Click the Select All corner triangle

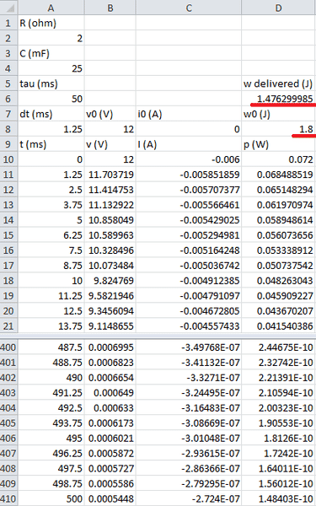(x=8, y=7)
